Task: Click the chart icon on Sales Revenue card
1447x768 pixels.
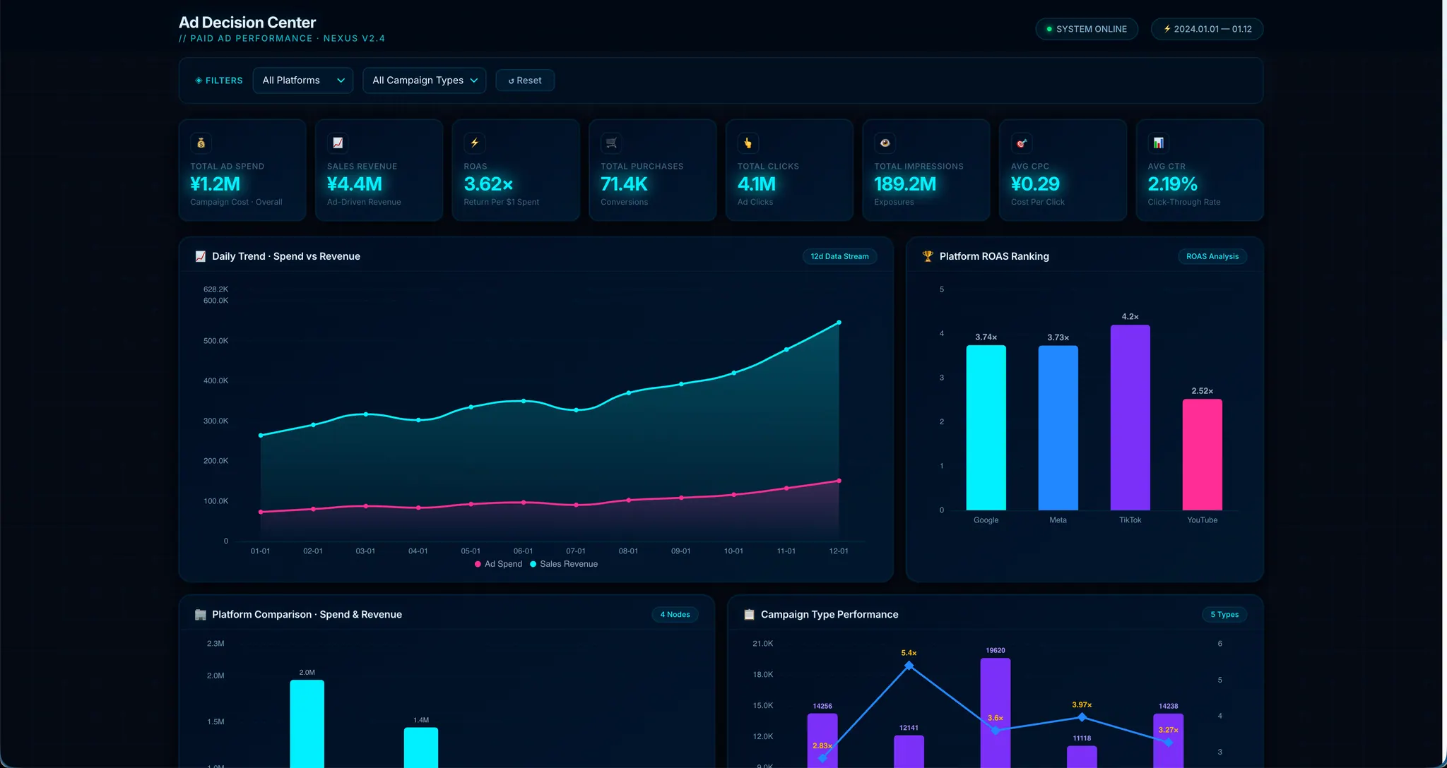Action: coord(338,143)
